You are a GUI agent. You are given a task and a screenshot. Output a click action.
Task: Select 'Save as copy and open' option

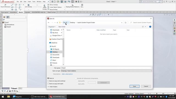pyautogui.click(x=48, y=84)
